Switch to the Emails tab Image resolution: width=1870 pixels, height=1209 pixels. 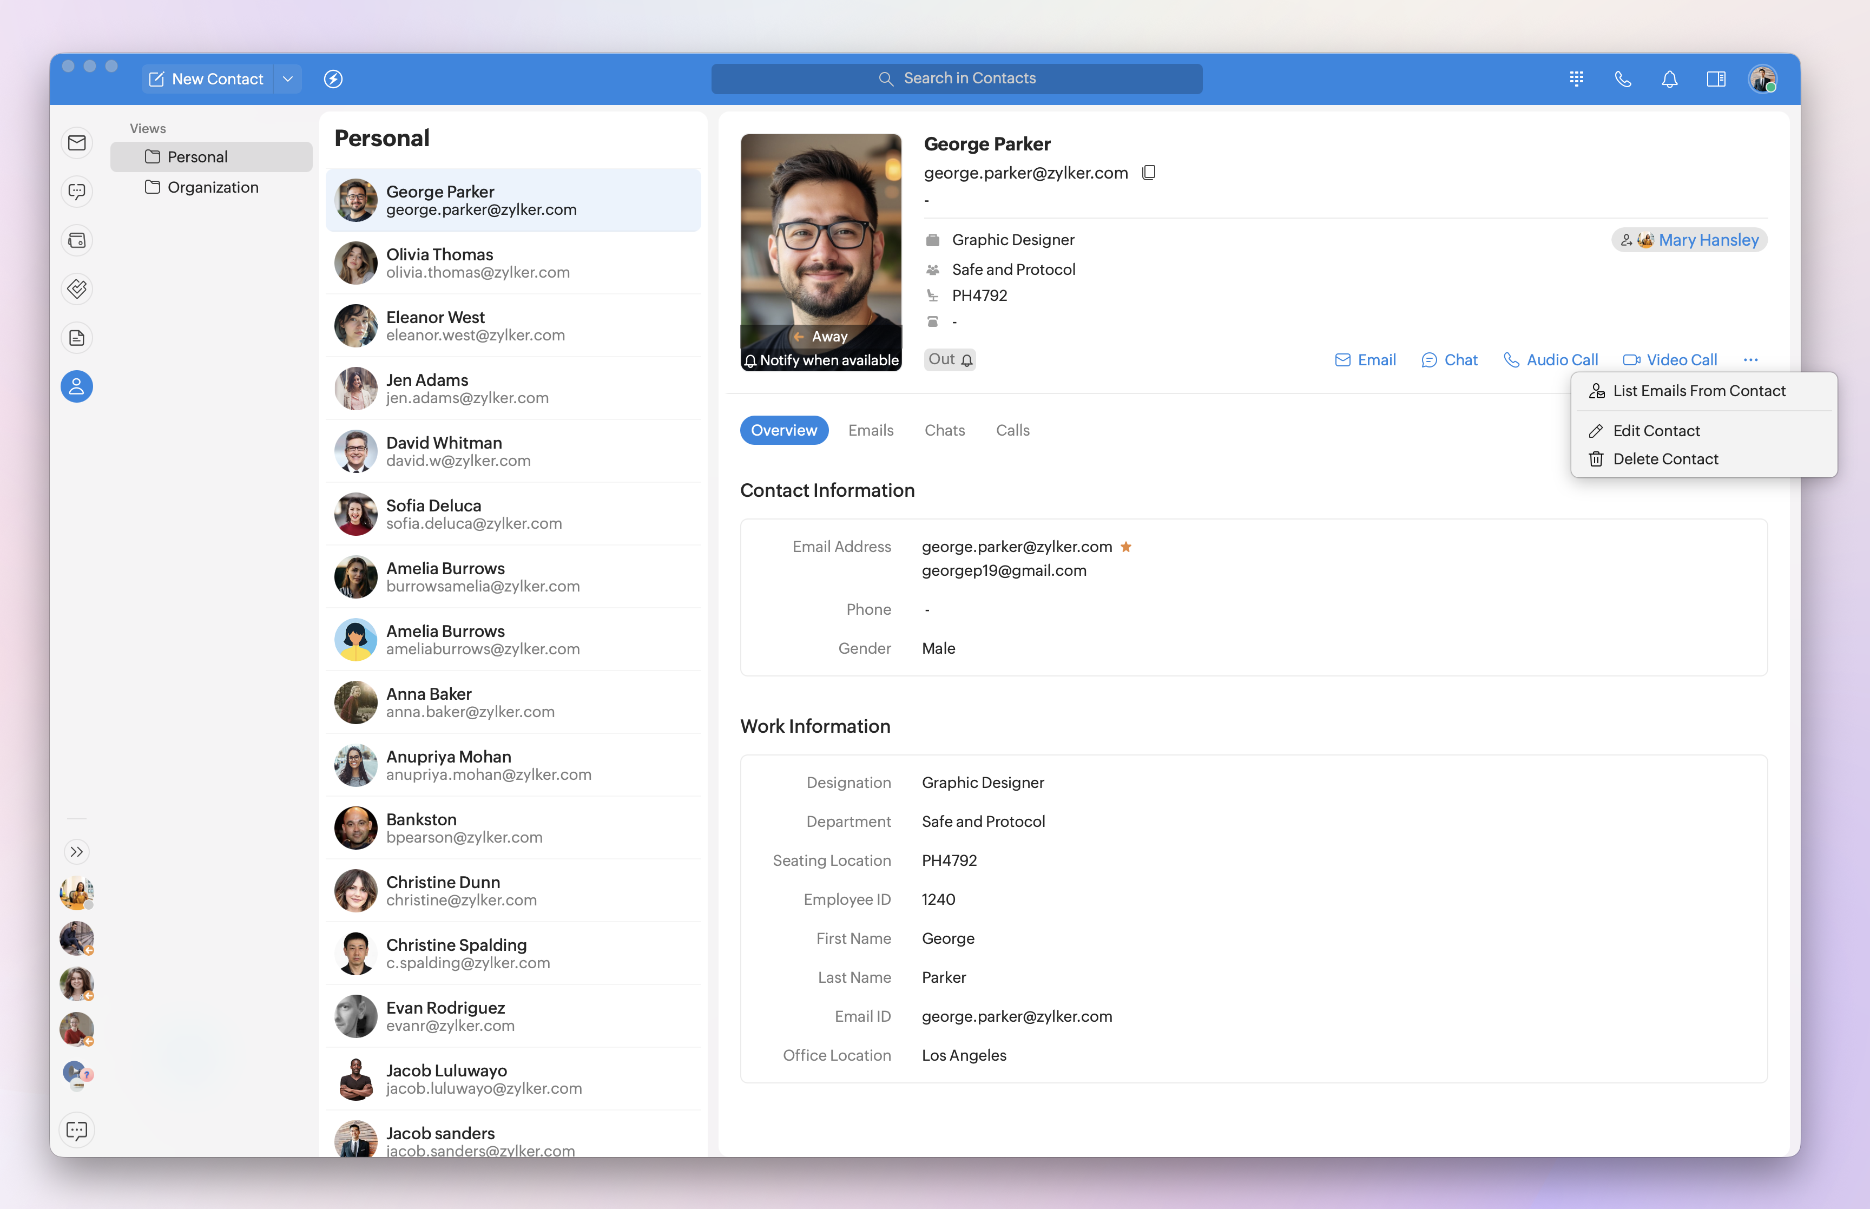pyautogui.click(x=870, y=430)
